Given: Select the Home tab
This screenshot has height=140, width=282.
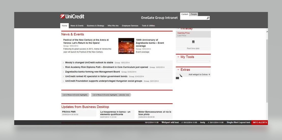Looking at the screenshot, I should click(64, 26).
